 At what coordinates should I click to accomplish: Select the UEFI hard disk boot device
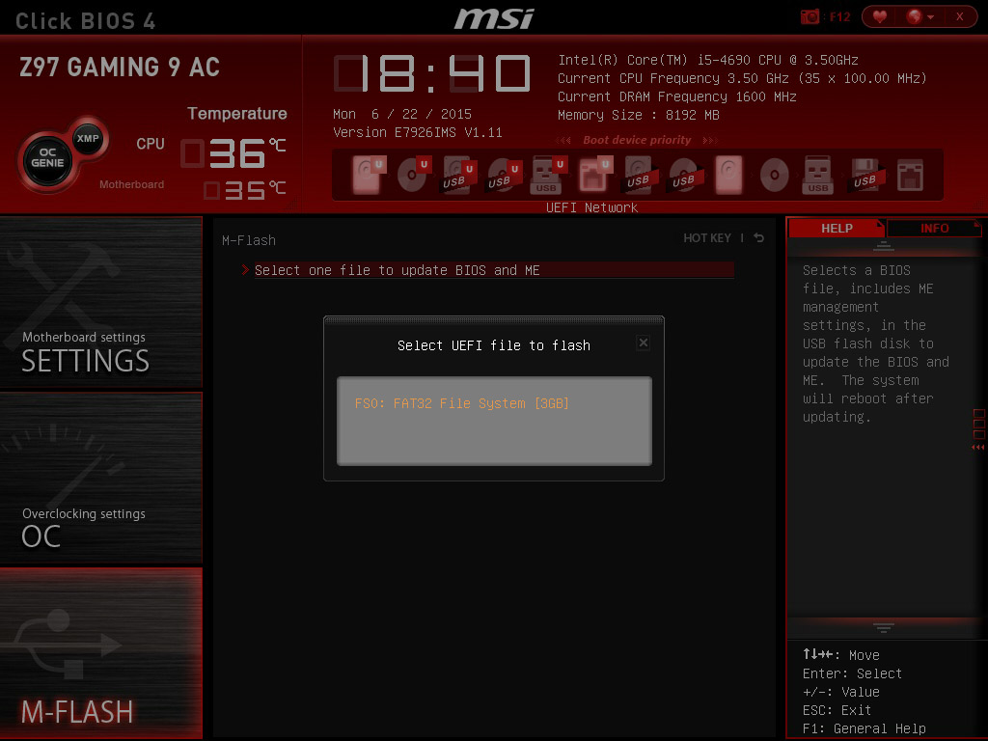click(x=368, y=175)
